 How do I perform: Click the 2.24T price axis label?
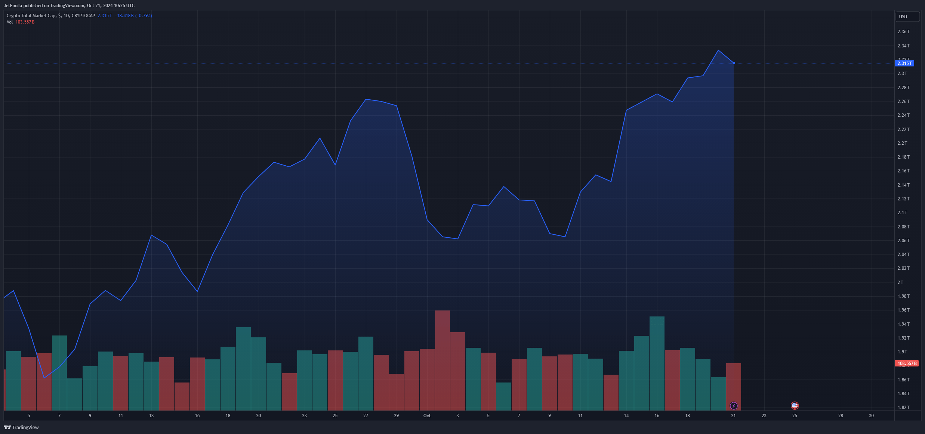[904, 115]
